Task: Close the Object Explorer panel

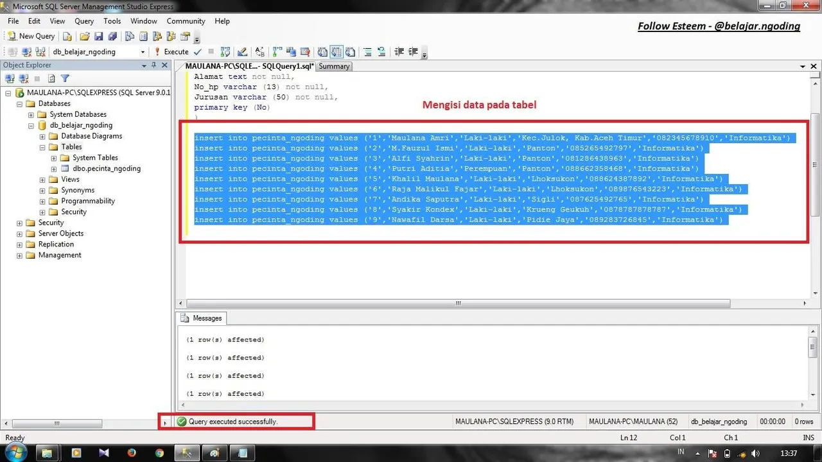Action: (164, 65)
